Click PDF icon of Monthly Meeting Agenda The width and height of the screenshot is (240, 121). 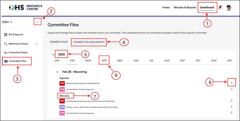click(x=62, y=83)
